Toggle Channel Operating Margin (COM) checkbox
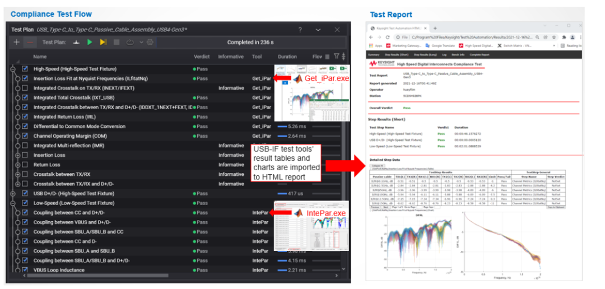This screenshot has width=605, height=289. click(25, 136)
